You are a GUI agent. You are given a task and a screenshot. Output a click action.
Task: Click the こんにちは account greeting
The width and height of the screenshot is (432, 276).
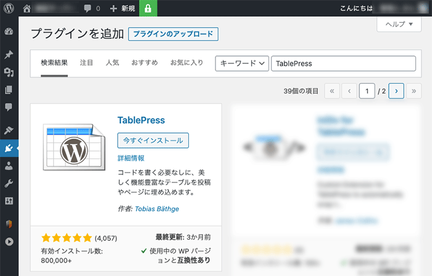356,9
